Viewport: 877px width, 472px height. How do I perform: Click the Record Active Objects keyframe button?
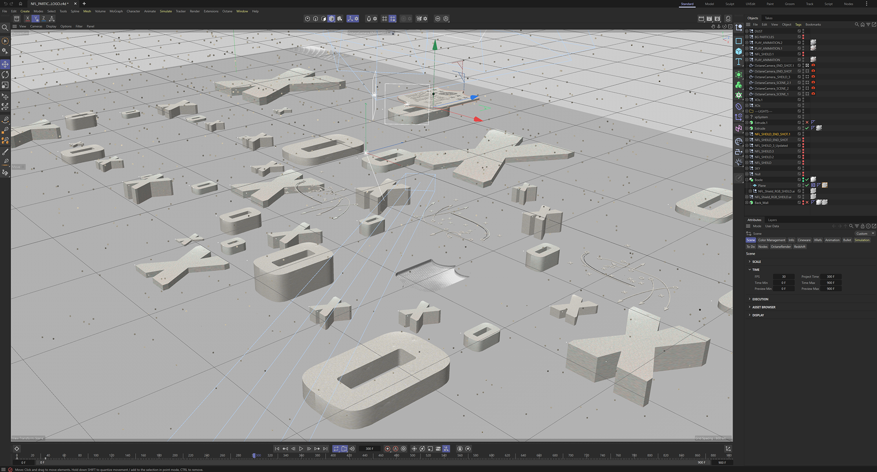tap(387, 449)
